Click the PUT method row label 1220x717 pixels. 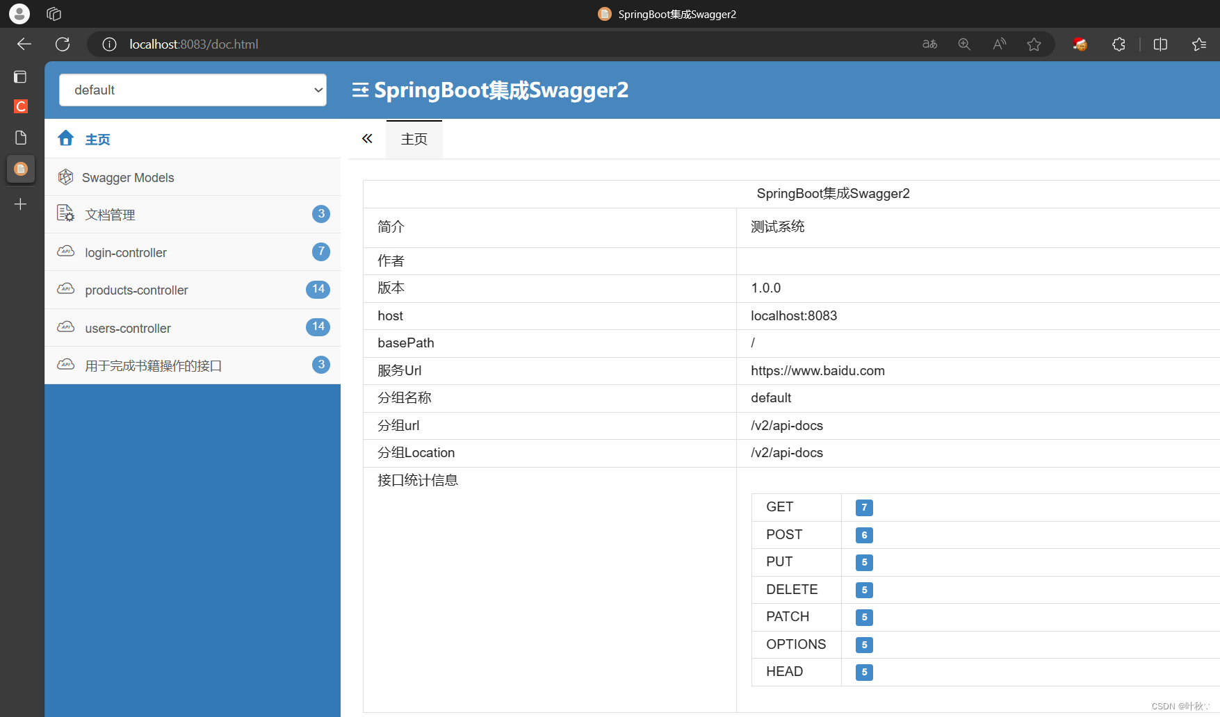[x=779, y=561]
